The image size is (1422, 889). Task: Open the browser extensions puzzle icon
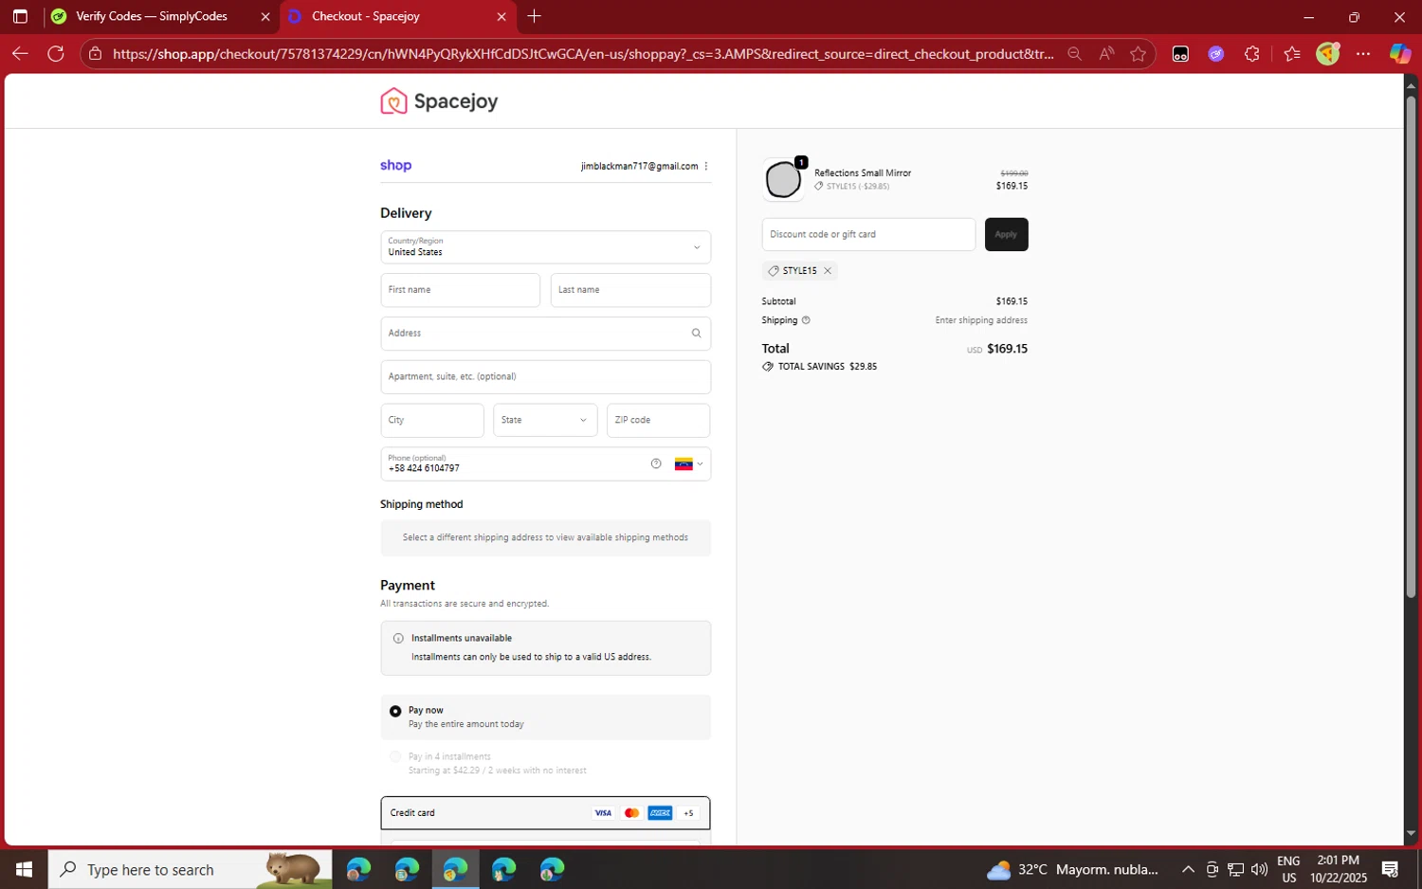[x=1252, y=54]
